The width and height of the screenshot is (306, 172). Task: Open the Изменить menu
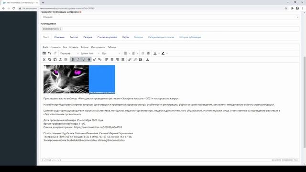click(x=55, y=47)
